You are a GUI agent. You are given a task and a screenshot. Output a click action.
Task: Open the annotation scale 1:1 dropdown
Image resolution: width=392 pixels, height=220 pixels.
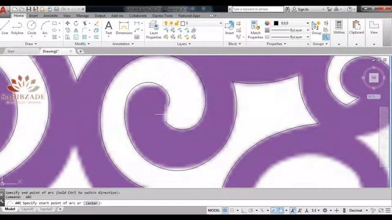pos(315,210)
